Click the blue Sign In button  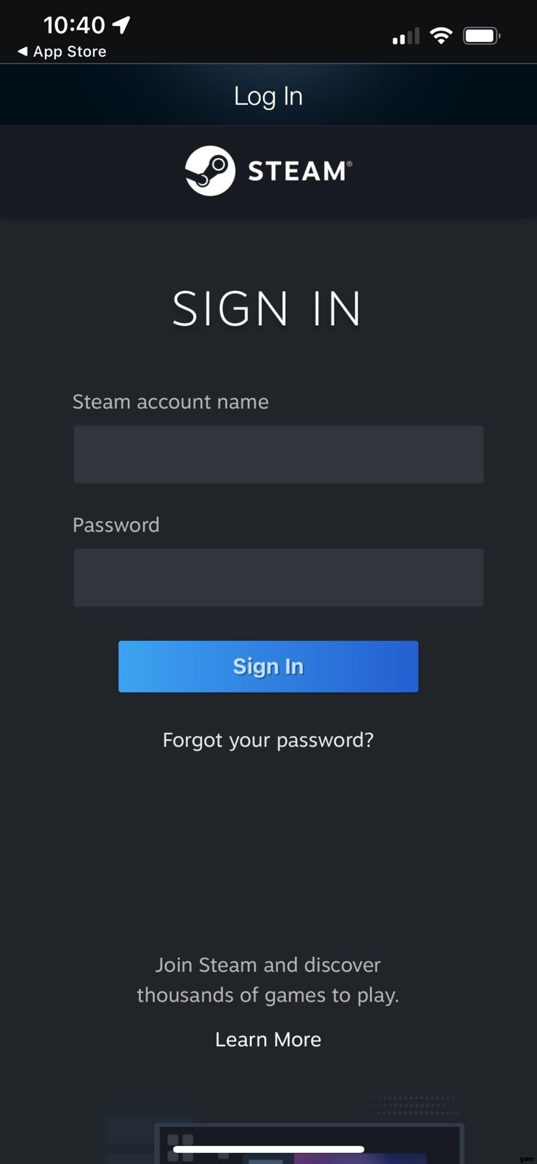(x=268, y=666)
